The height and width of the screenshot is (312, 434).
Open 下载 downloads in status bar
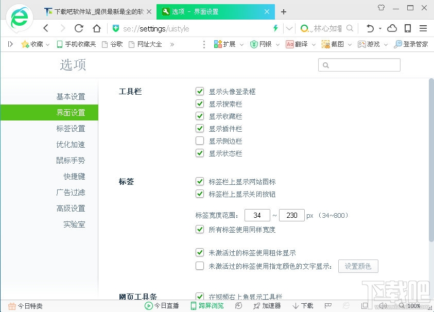303,306
